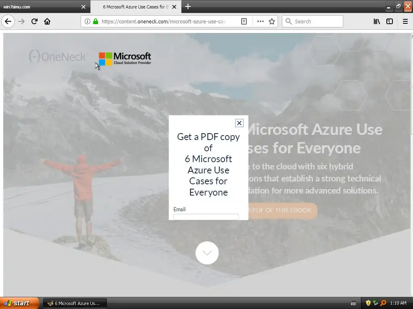Toggle reader view in address bar
The width and height of the screenshot is (413, 309).
(x=244, y=21)
